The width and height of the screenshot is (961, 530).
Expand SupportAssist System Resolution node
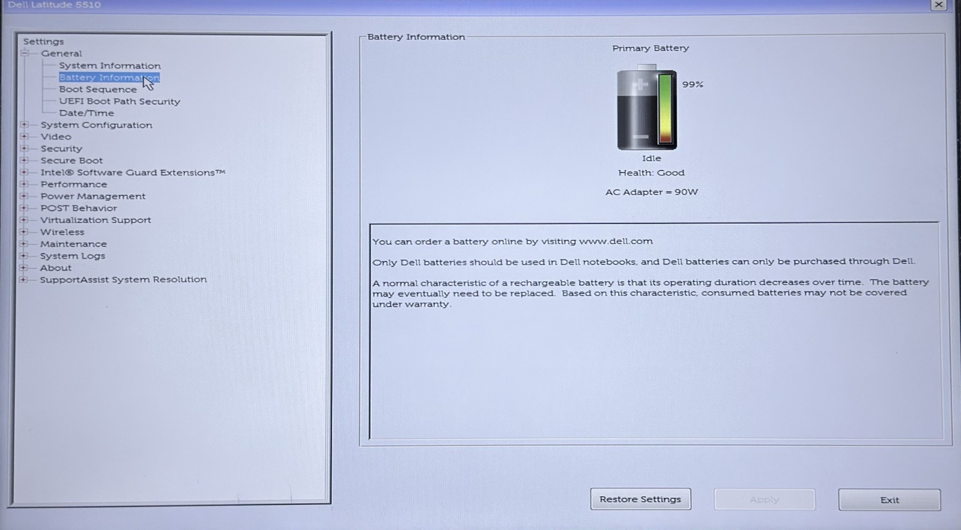pyautogui.click(x=24, y=279)
